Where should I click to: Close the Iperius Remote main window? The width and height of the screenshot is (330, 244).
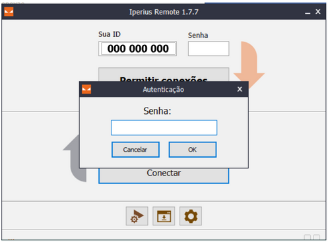tap(318, 12)
